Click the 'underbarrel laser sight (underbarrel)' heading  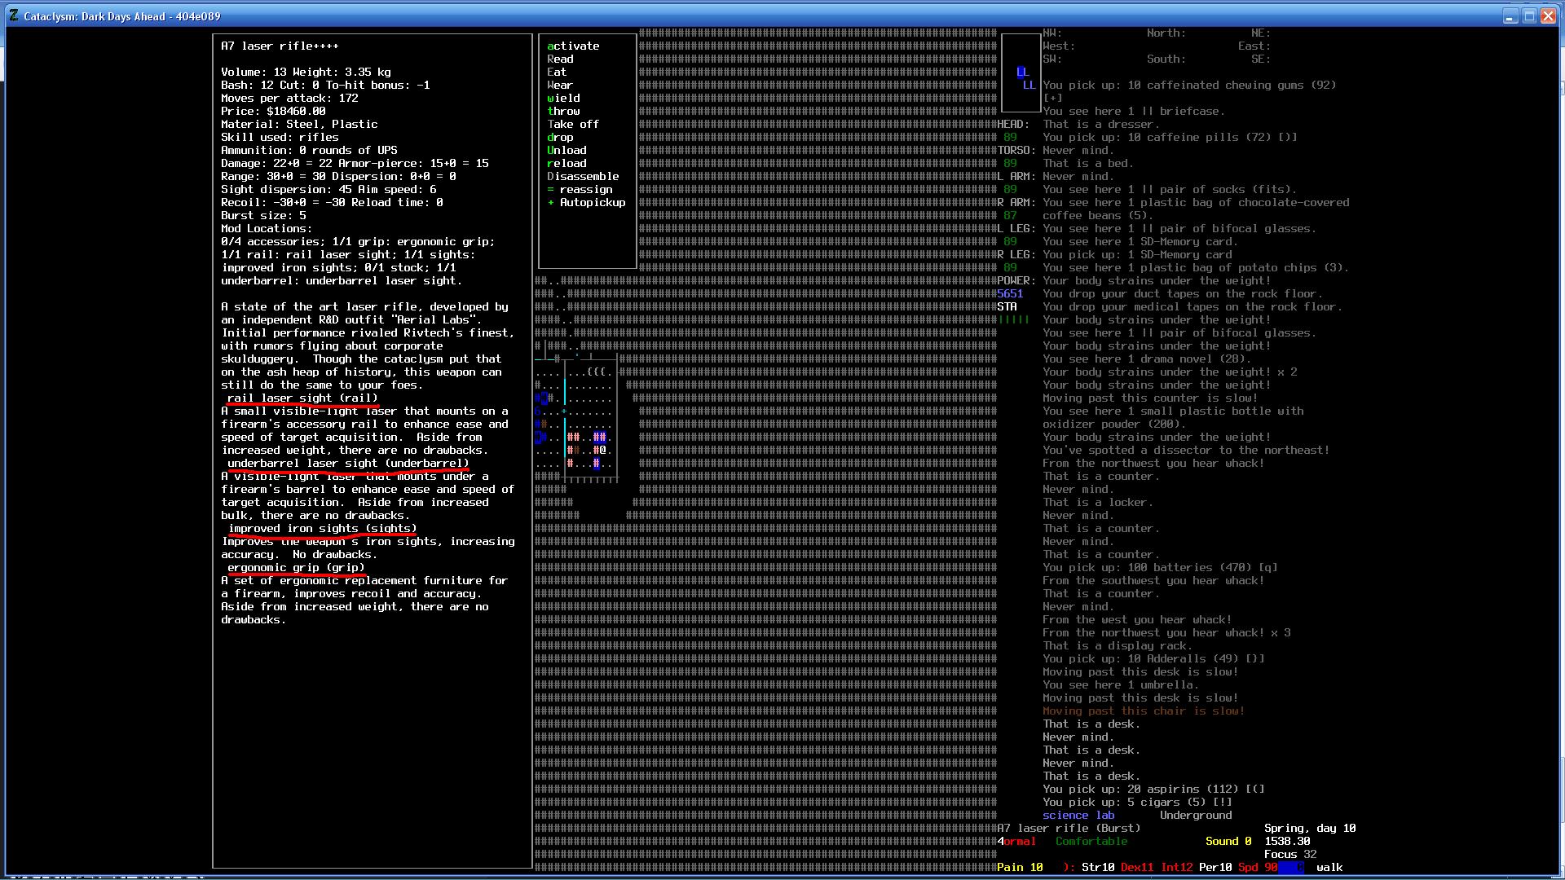click(348, 464)
